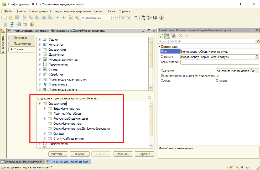Click the help search question-mark magnifier icon
Image resolution: width=260 pixels, height=170 pixels.
[149, 18]
